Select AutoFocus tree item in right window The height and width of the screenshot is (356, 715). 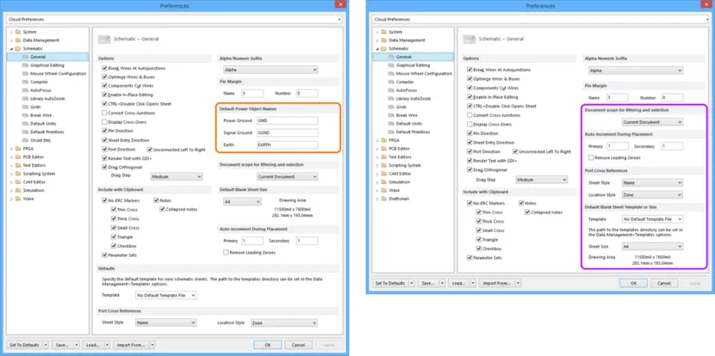pos(407,90)
